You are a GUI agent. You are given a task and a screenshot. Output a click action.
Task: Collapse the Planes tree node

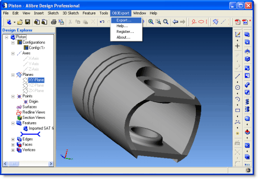pyautogui.click(x=13, y=75)
